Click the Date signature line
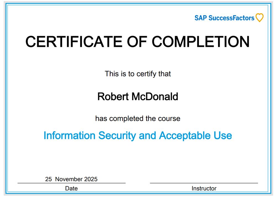Viewport: 276px width, 198px height. [x=71, y=183]
